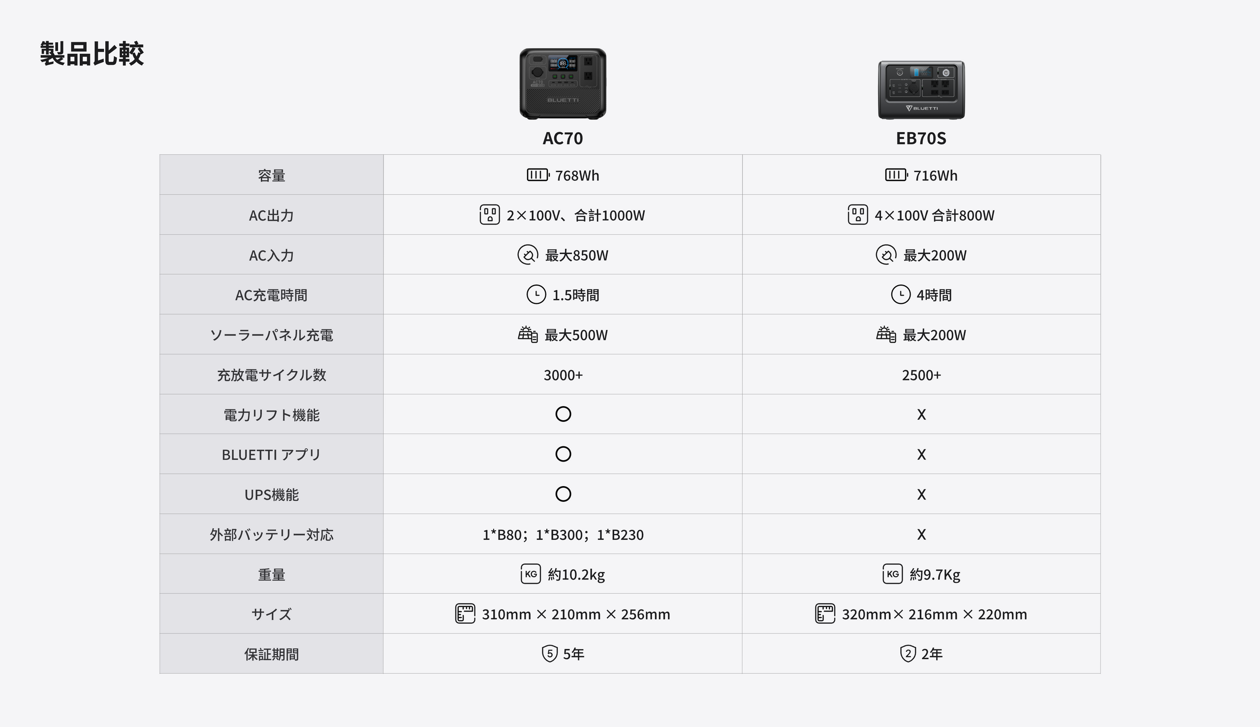
Task: Click the EB70S 2-year warranty shield icon
Action: (x=908, y=654)
